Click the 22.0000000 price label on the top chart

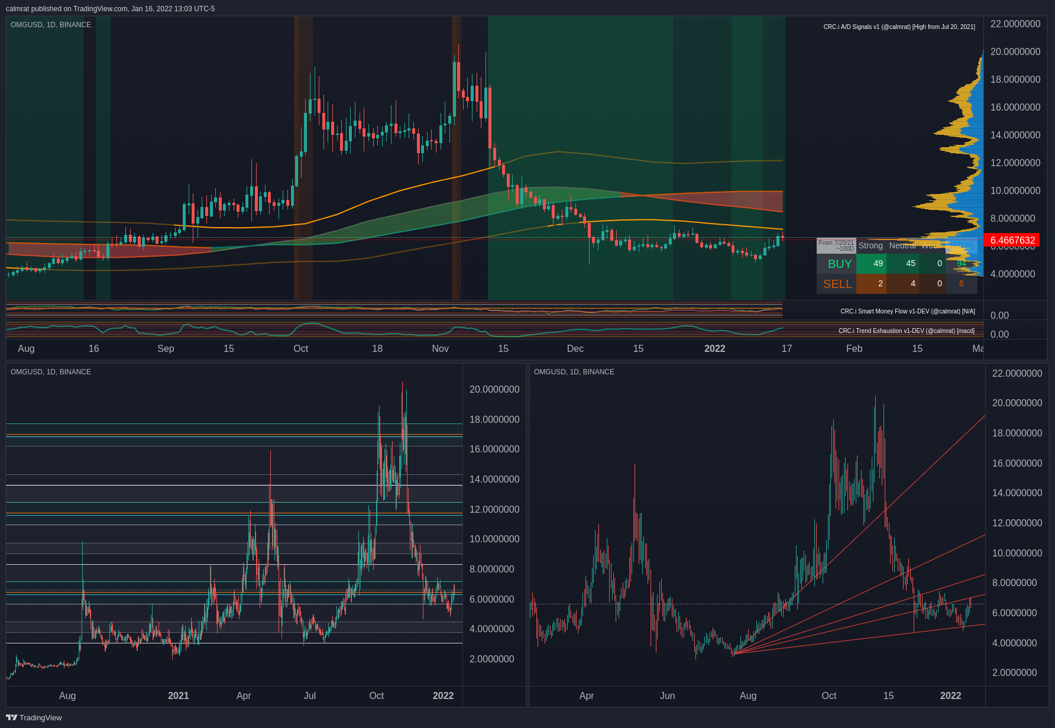1015,24
